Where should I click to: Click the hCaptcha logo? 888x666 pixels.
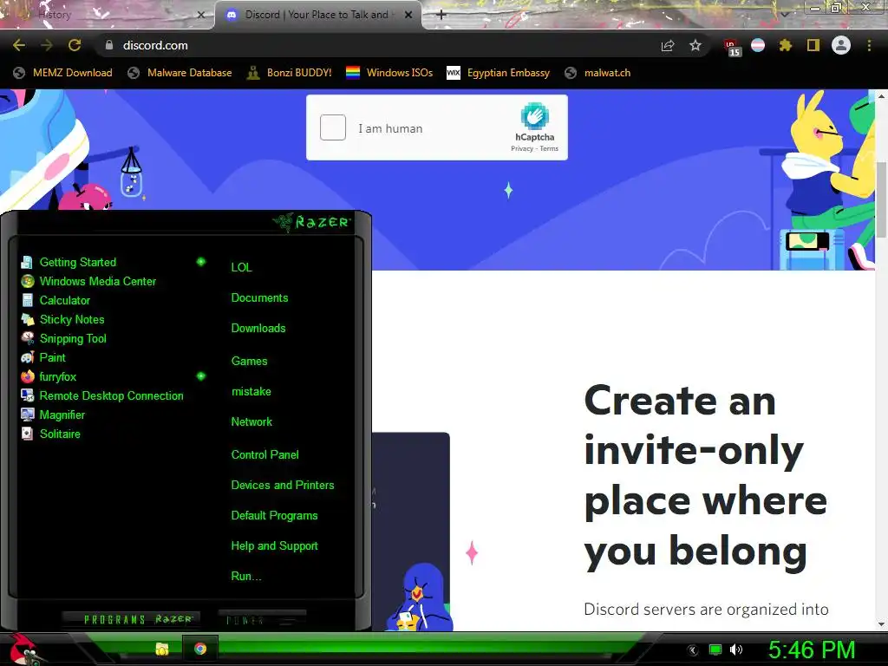pos(534,116)
